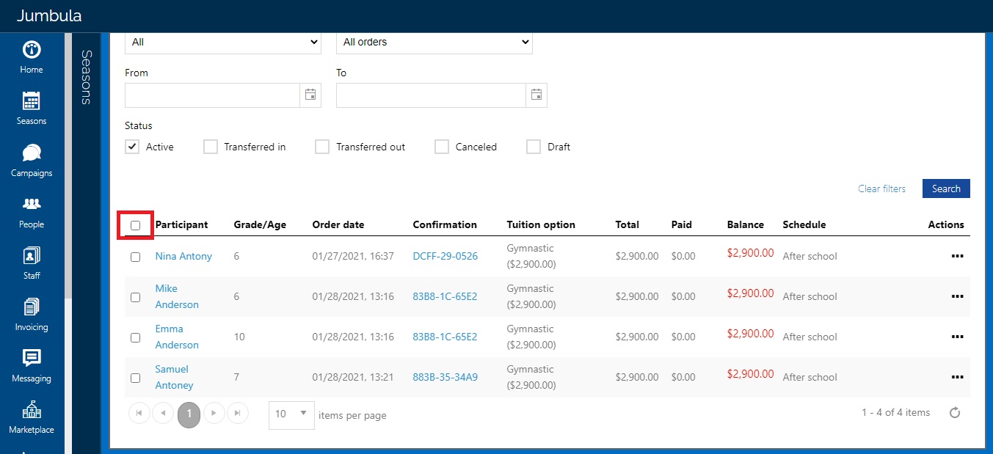
Task: Click the From date input field
Action: point(213,95)
